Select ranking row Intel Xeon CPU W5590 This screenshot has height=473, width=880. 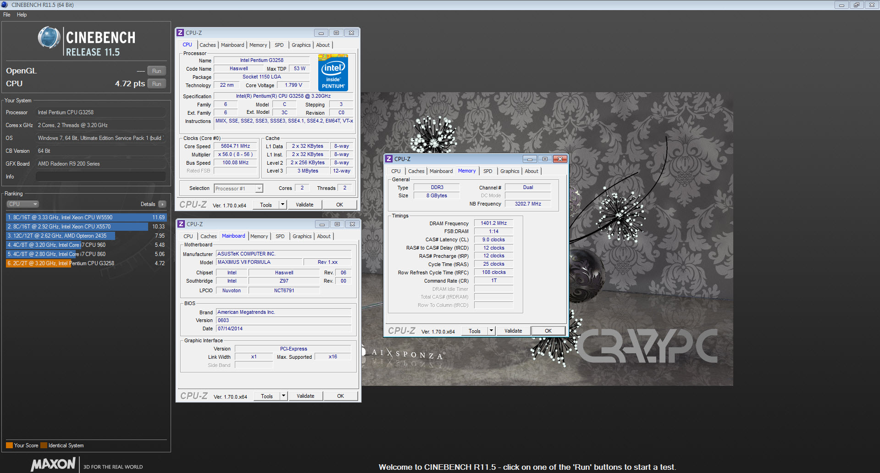coord(86,217)
